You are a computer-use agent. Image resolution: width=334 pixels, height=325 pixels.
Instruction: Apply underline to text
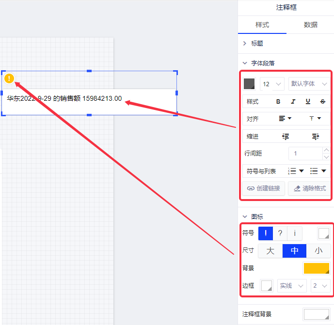308,102
